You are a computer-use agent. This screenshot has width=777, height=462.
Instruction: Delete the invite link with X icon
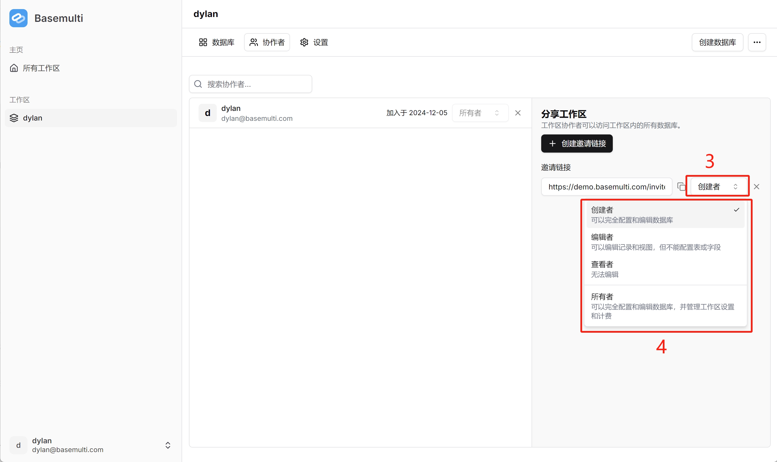(756, 187)
